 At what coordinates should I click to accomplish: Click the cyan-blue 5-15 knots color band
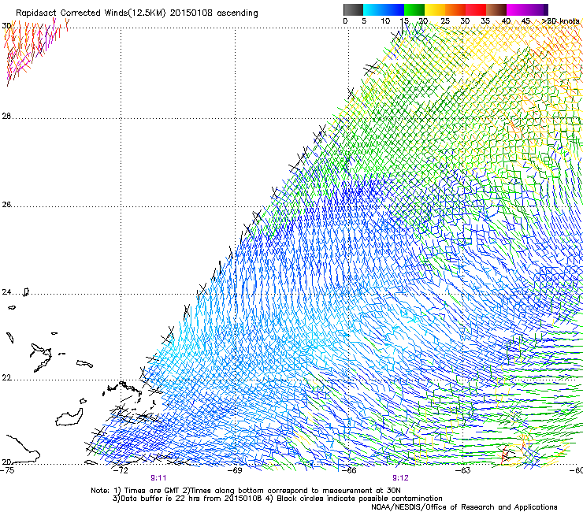click(384, 9)
